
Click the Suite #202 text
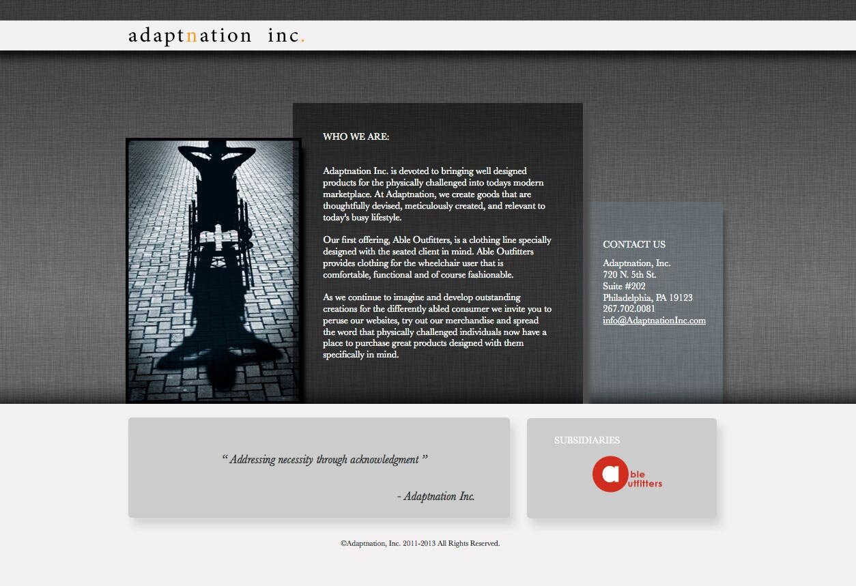coord(624,286)
